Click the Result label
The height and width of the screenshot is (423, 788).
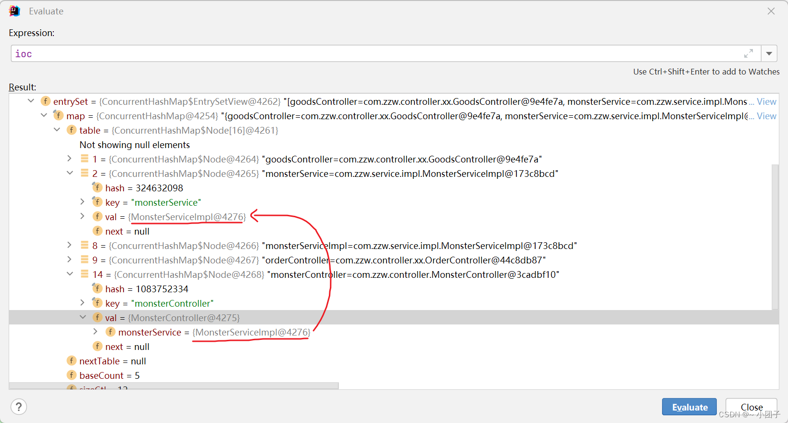(23, 87)
